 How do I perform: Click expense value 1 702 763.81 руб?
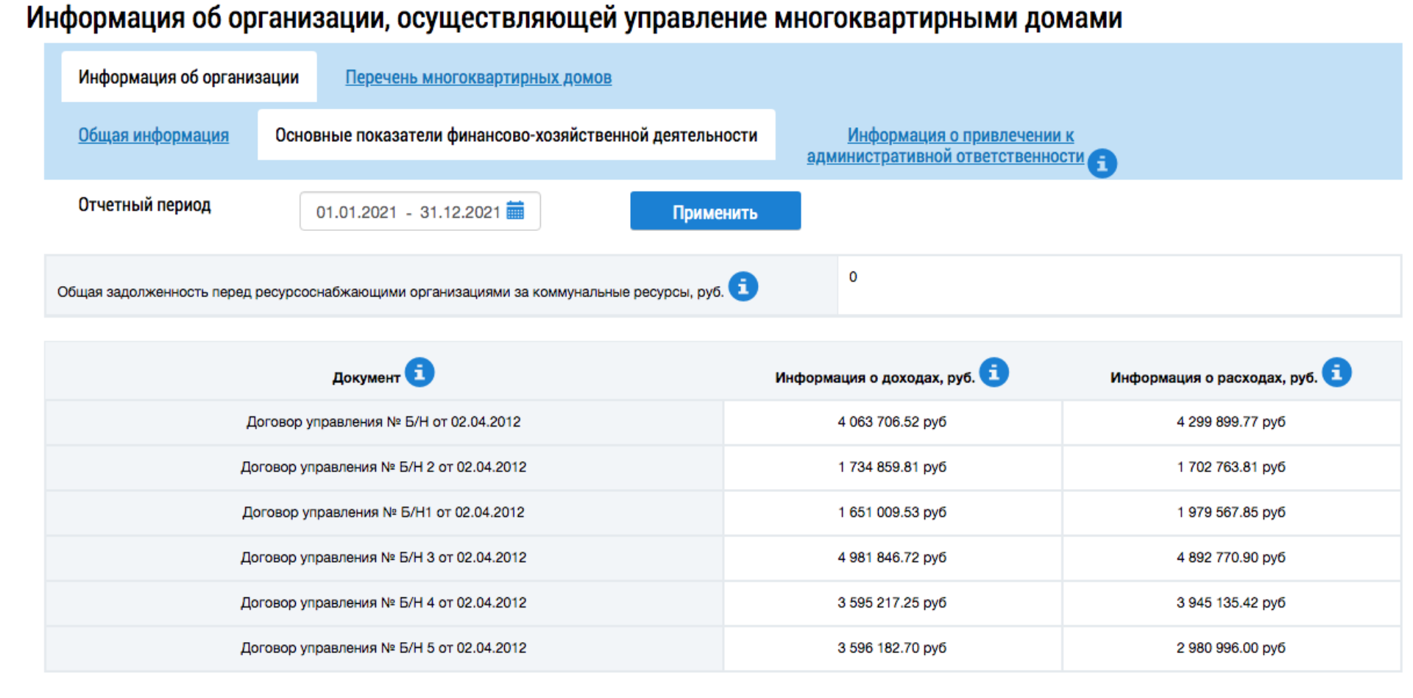click(1231, 467)
